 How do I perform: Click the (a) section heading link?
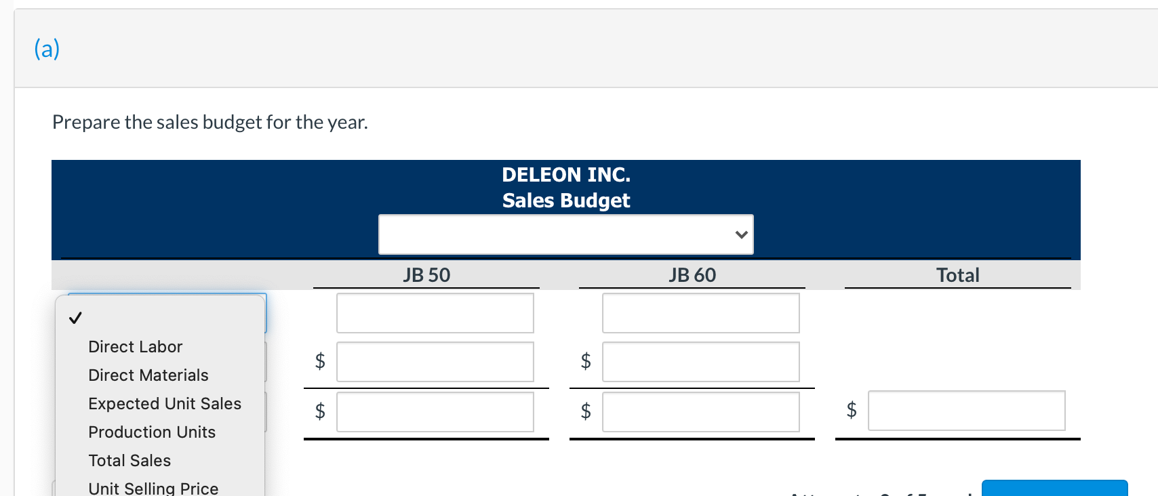coord(45,48)
